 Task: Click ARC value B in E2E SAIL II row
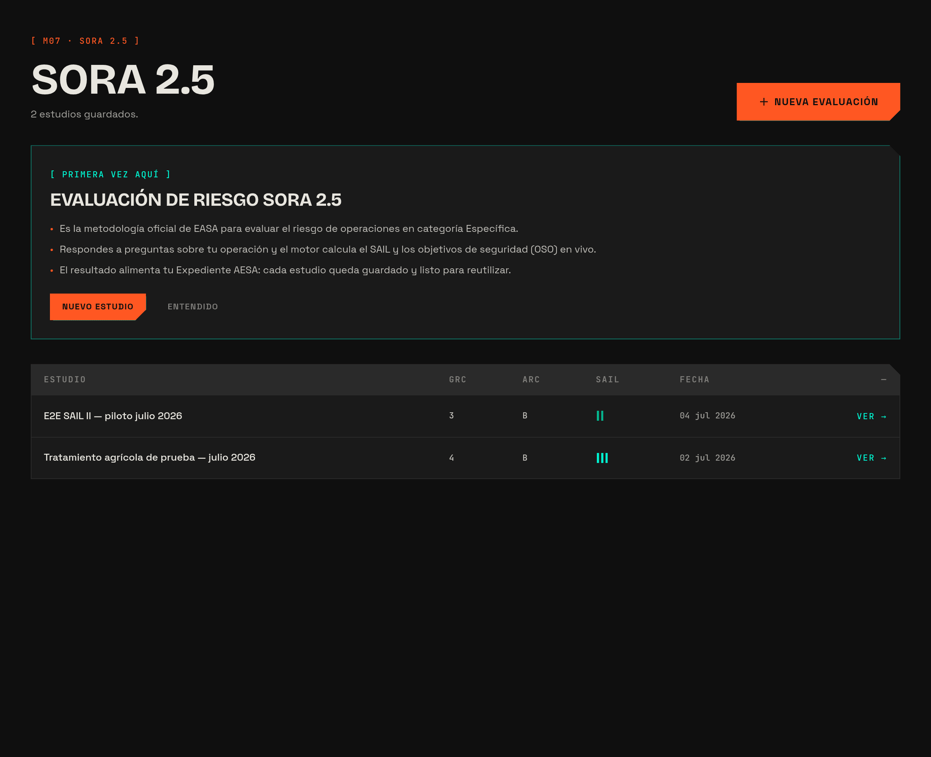(x=525, y=416)
